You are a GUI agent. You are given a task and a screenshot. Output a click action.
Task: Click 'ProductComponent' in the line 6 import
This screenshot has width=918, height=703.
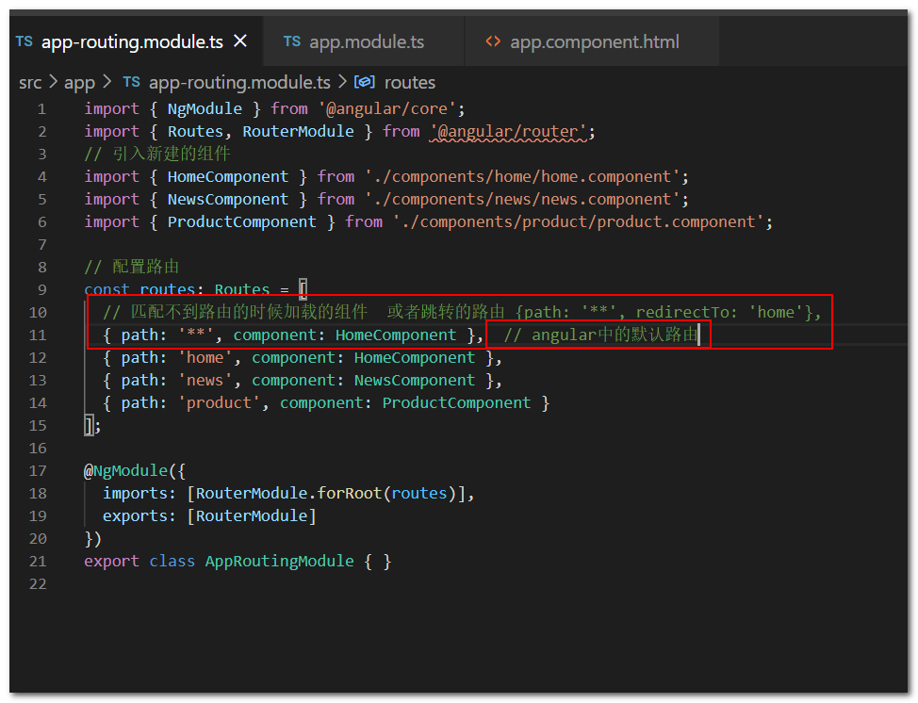pos(242,221)
